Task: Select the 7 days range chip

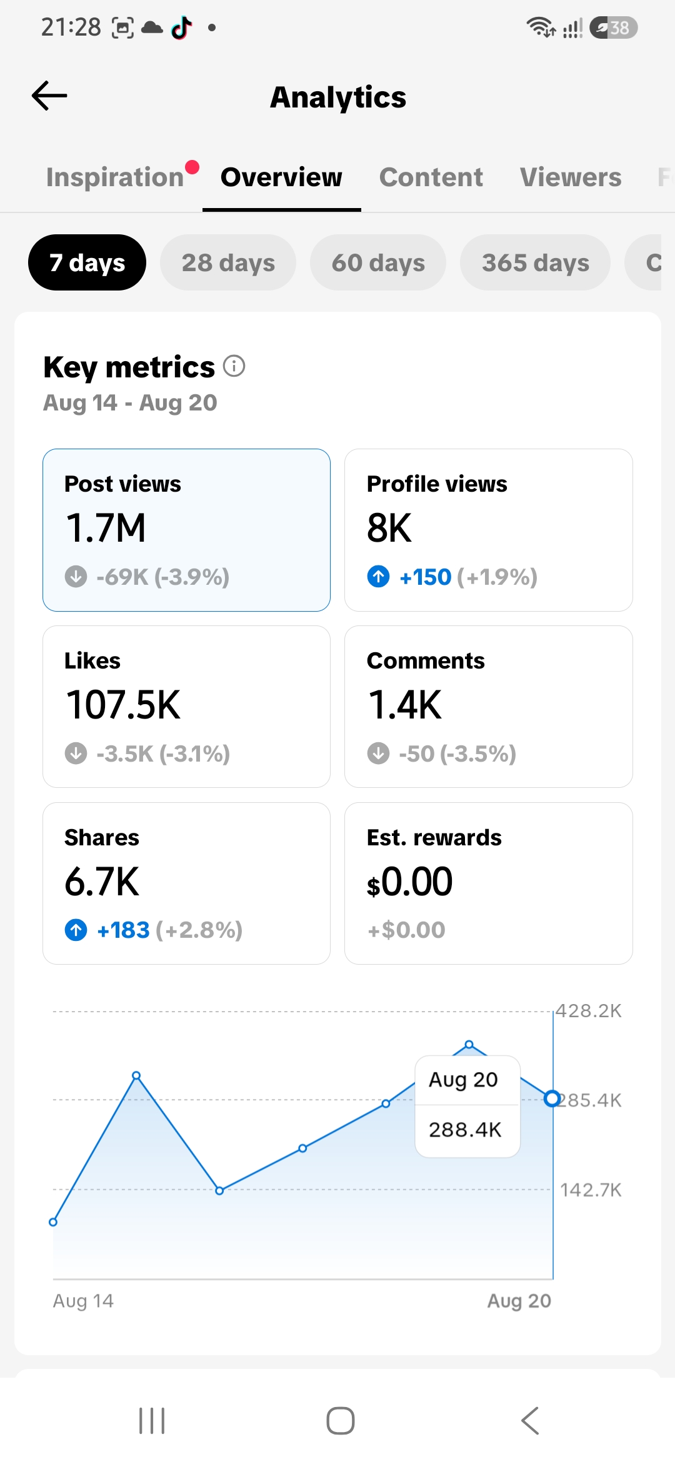Action: (87, 262)
